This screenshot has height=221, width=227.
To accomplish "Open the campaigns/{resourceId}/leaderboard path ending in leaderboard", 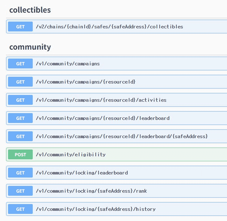I will click(x=103, y=118).
